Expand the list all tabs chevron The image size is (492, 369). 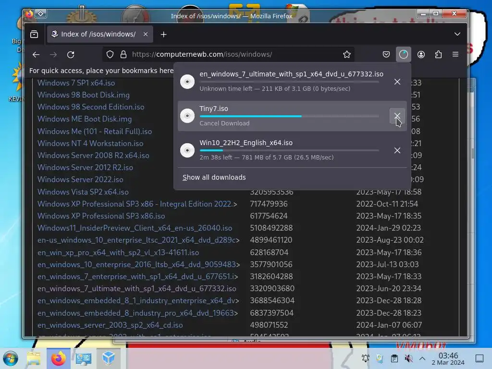click(457, 34)
